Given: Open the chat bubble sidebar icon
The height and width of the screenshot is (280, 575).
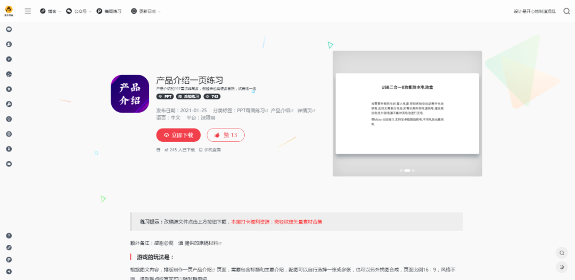Looking at the screenshot, I should pos(9,29).
